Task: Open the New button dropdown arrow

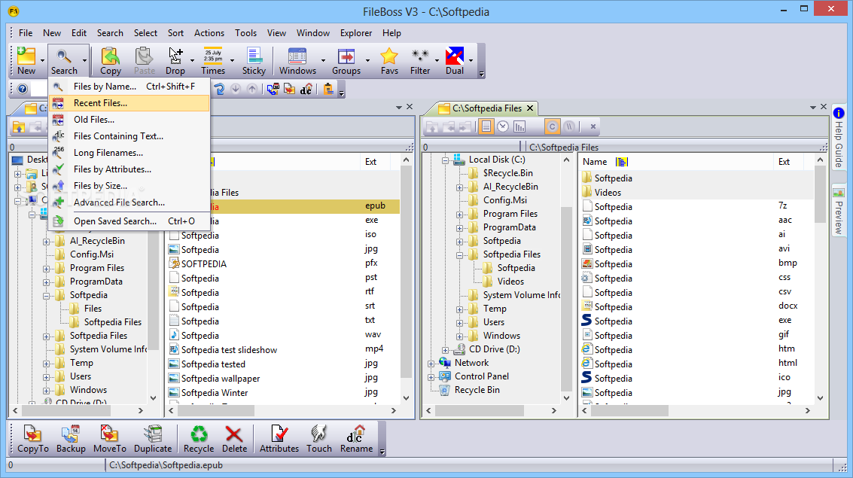Action: [42, 60]
